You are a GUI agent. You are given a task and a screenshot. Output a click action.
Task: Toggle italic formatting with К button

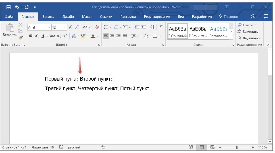click(36, 36)
